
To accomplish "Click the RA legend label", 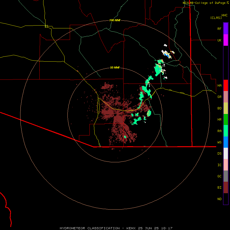I will click(x=219, y=131).
